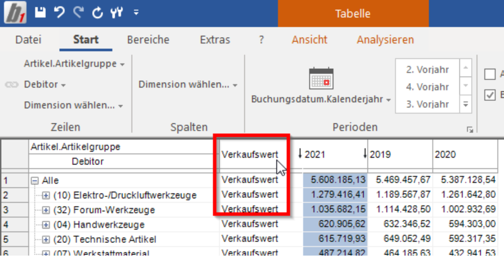
Task: Open the Extras tab
Action: click(x=215, y=40)
